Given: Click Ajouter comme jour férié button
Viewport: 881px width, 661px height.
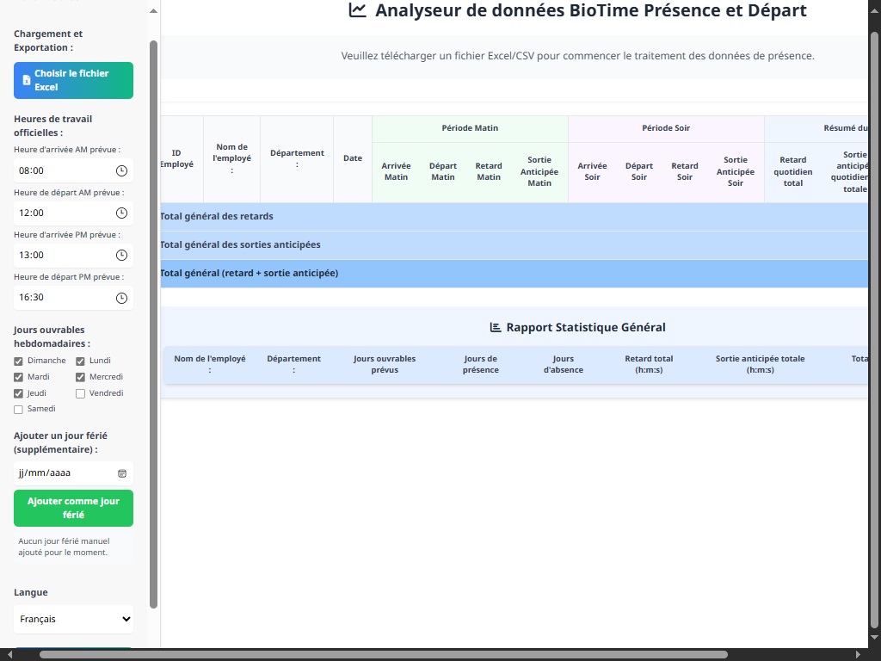Looking at the screenshot, I should click(x=74, y=508).
